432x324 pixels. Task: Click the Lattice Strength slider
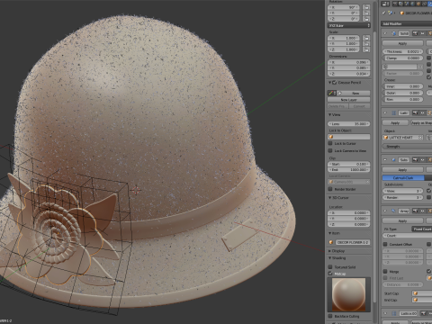[407, 147]
